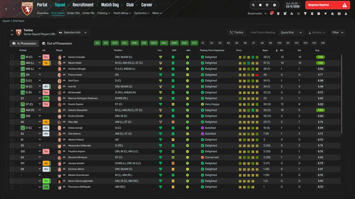Click info icon next to Cesare Casadei
The width and height of the screenshot is (355, 199).
point(64,57)
